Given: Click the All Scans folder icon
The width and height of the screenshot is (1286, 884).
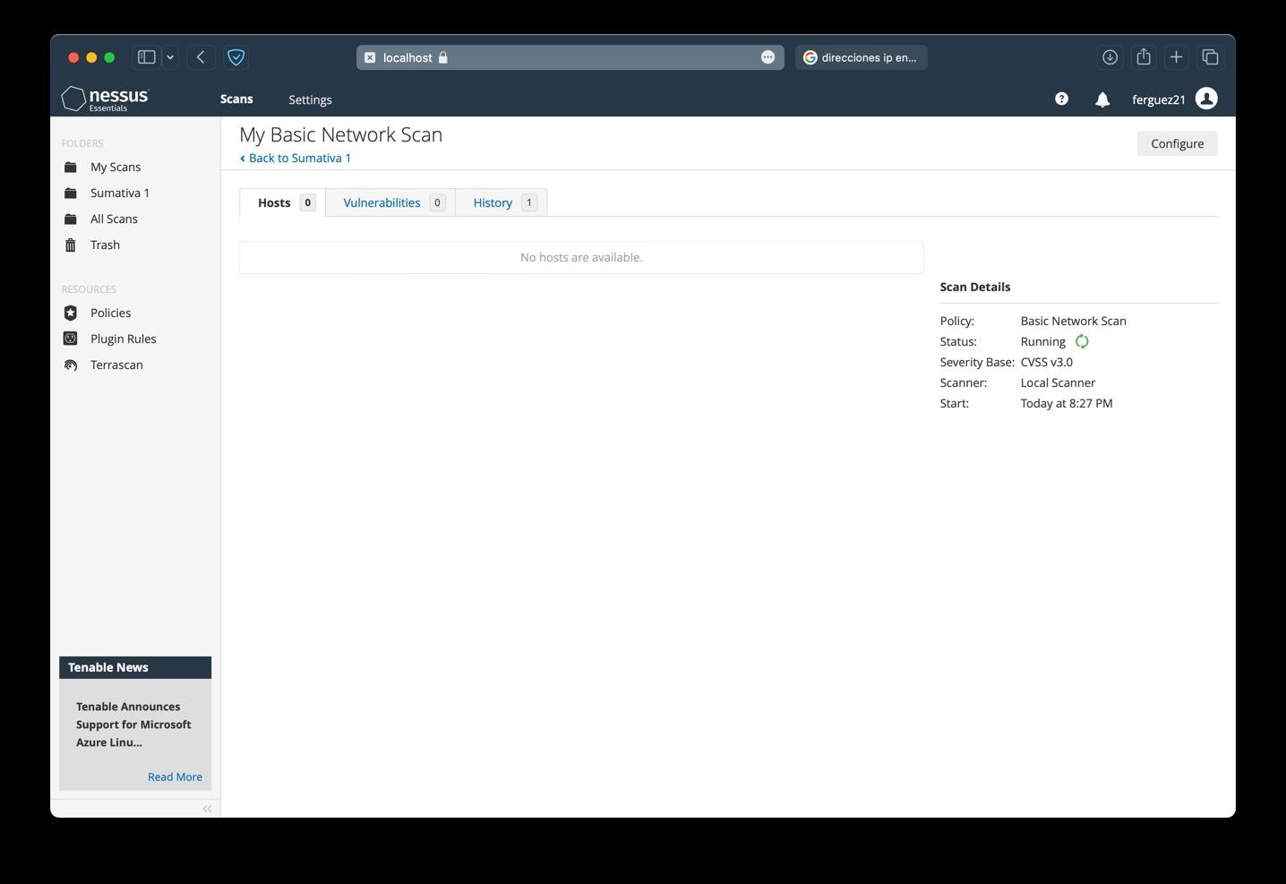Looking at the screenshot, I should tap(71, 219).
